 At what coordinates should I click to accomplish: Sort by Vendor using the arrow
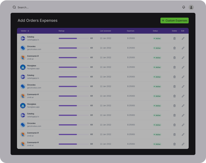click(28, 31)
